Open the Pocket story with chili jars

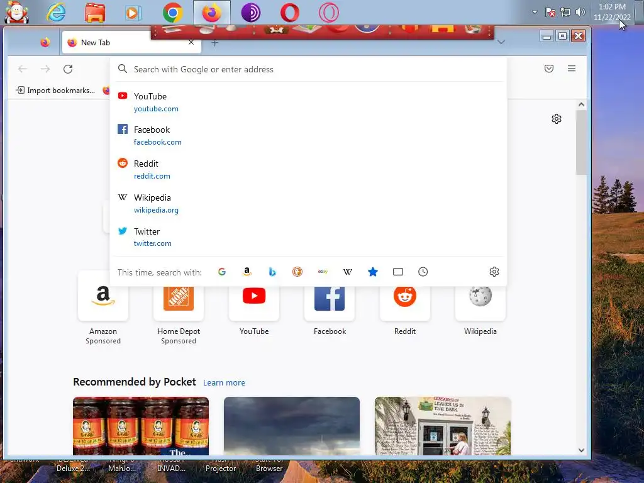pos(141,426)
